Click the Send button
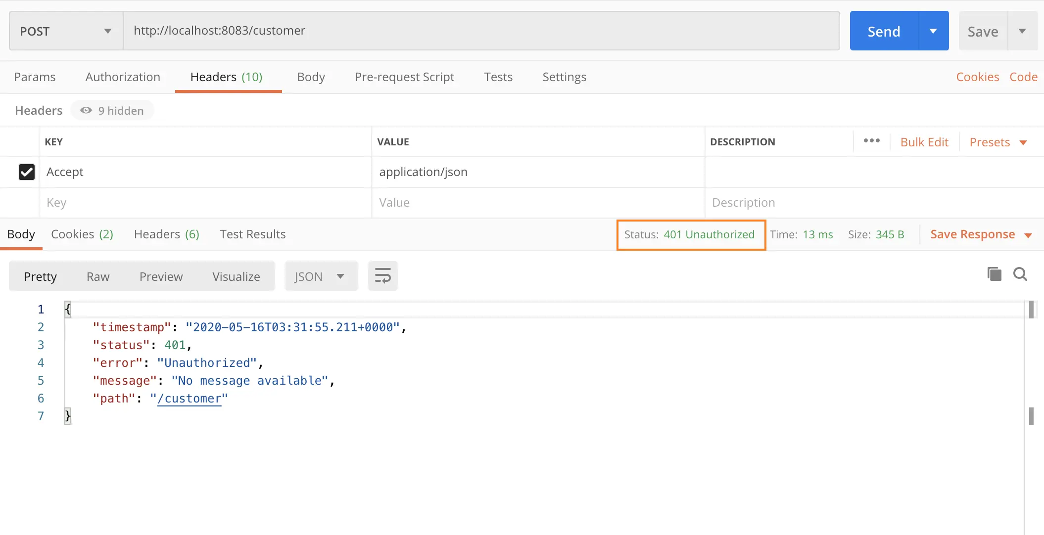The height and width of the screenshot is (535, 1044). [884, 31]
